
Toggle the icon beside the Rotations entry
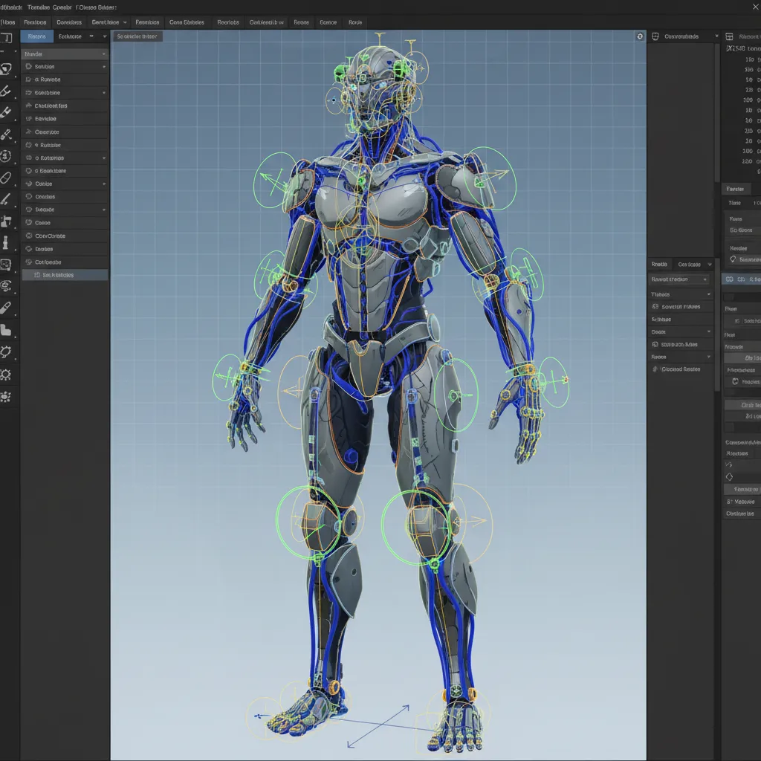coord(28,158)
